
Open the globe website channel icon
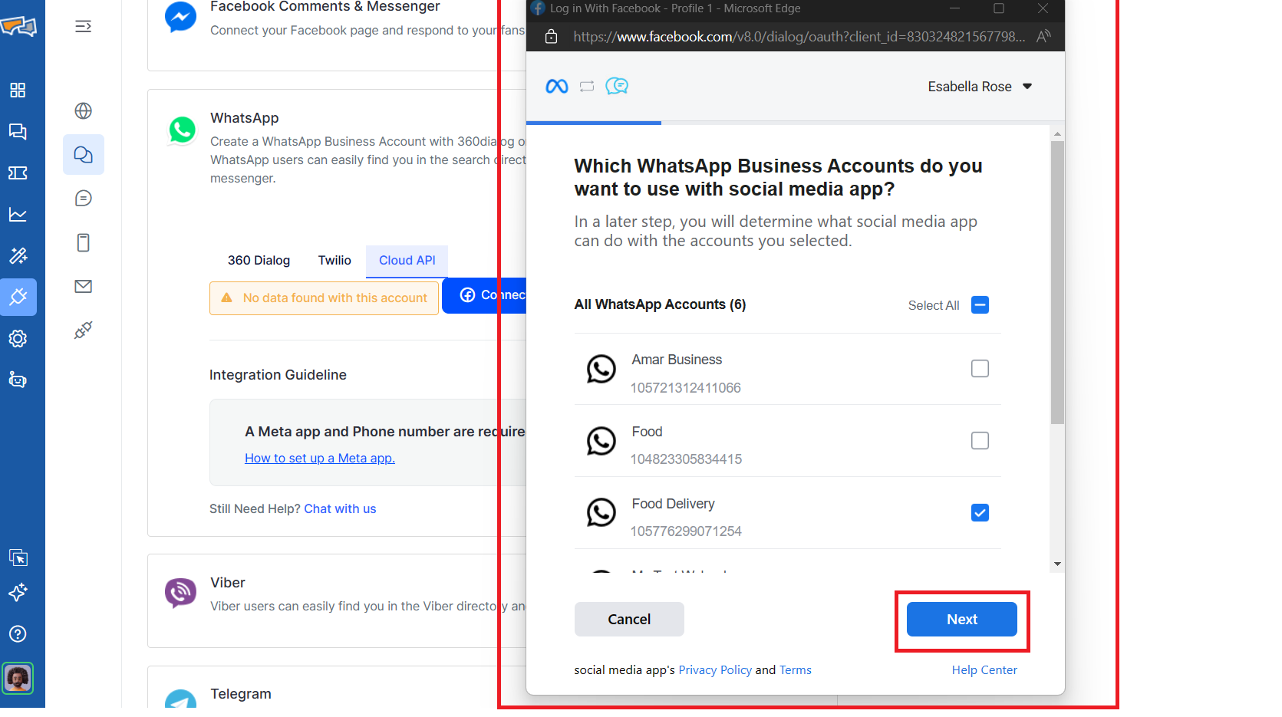click(84, 110)
